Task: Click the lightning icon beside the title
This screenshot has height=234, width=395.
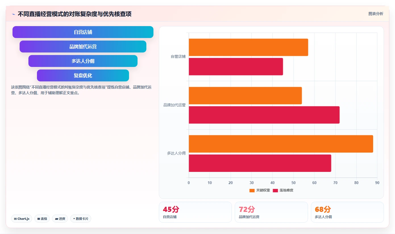Action: [x=13, y=14]
